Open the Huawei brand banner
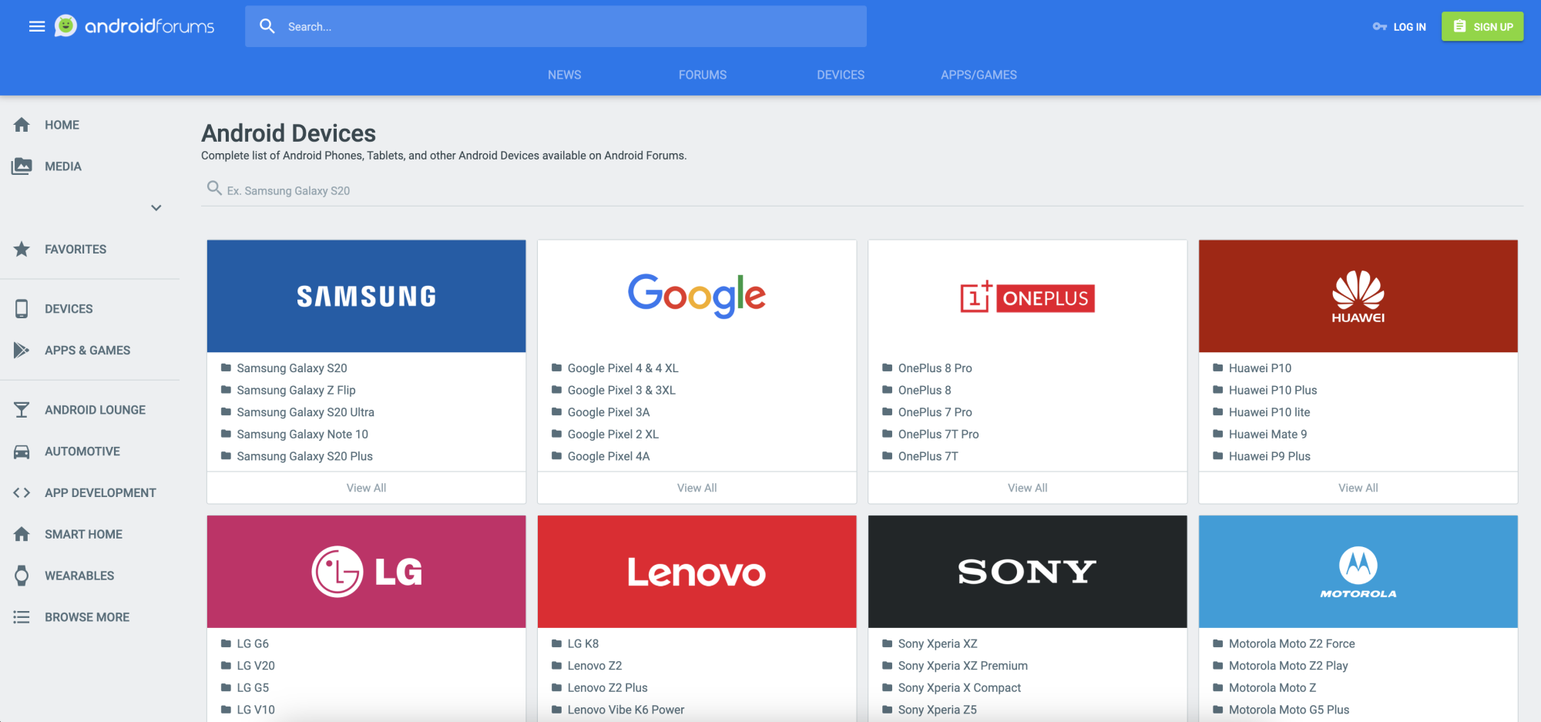Screen dimensions: 1541x722 point(1358,296)
